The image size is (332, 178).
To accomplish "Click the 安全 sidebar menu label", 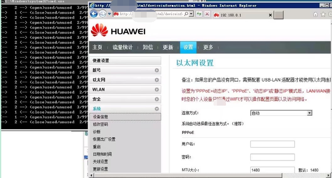I will tap(96, 99).
